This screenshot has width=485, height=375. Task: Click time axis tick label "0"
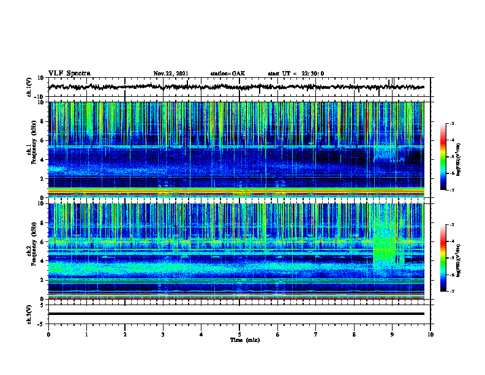coord(48,335)
